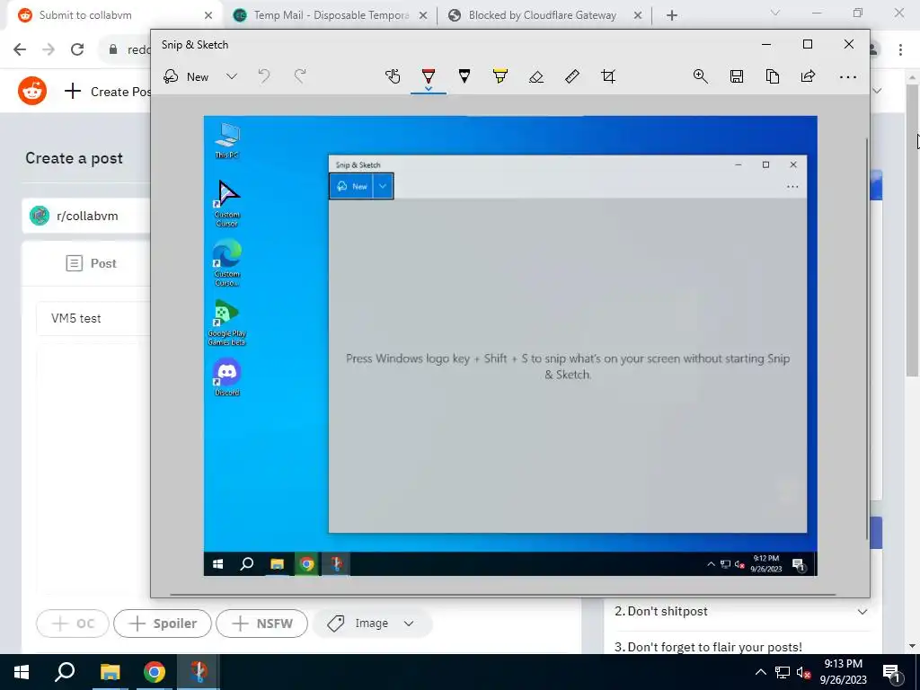The image size is (920, 690).
Task: Select the Eraser tool
Action: tap(536, 76)
